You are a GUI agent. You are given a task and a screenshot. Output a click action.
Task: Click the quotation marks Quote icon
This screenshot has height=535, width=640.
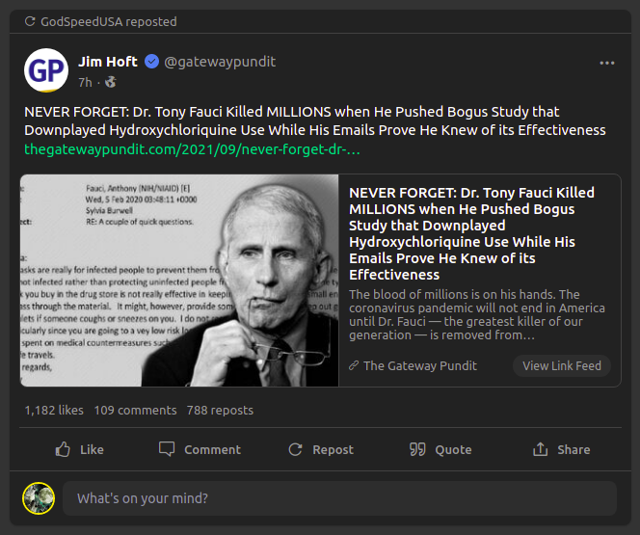tap(417, 449)
